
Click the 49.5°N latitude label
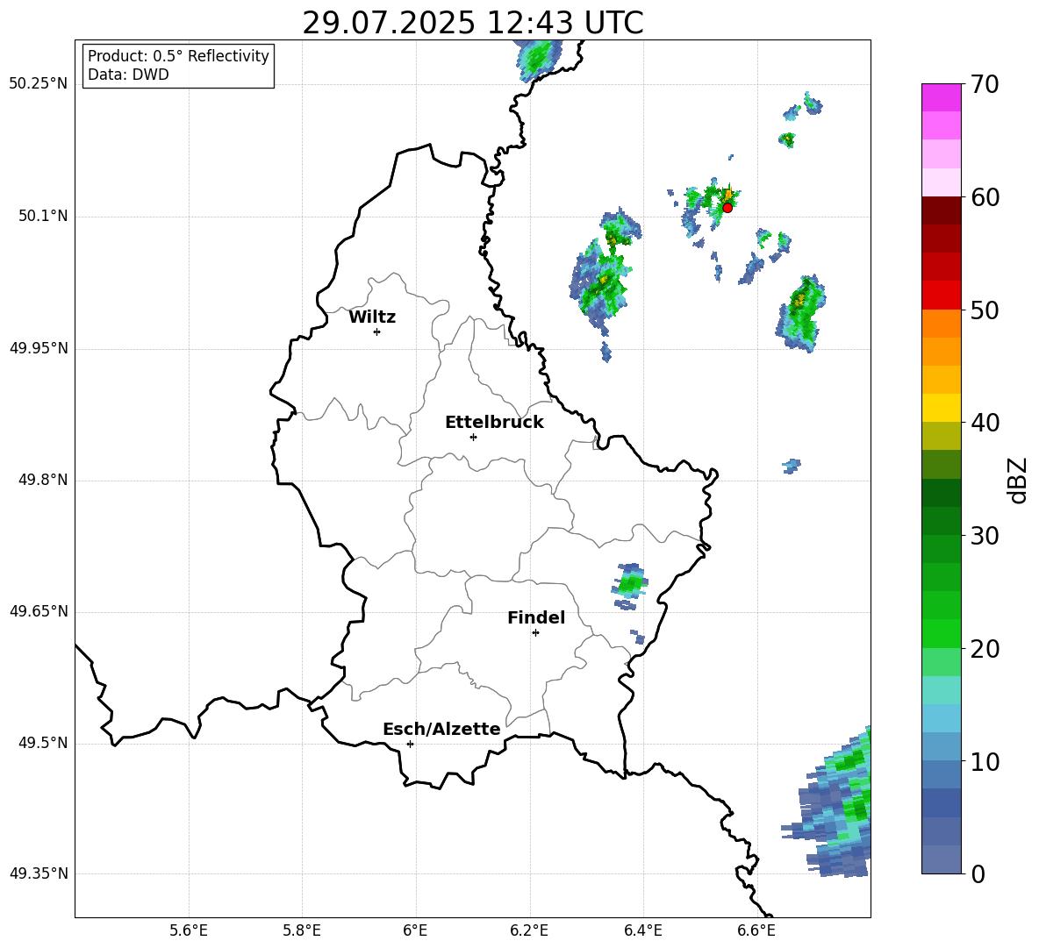coord(44,743)
